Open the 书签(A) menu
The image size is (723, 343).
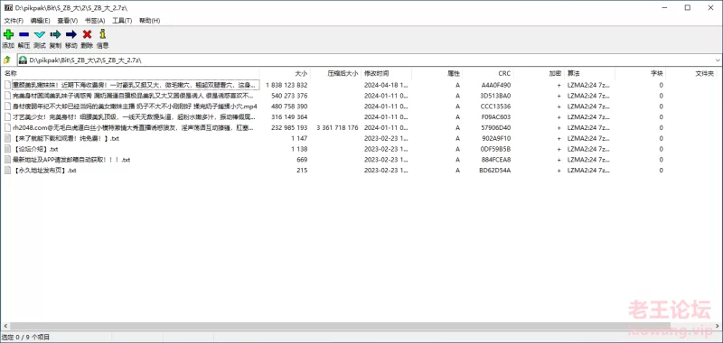pos(95,21)
